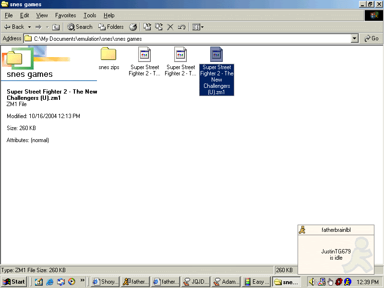The image size is (384, 288).
Task: Open the Favorites menu
Action: point(65,15)
